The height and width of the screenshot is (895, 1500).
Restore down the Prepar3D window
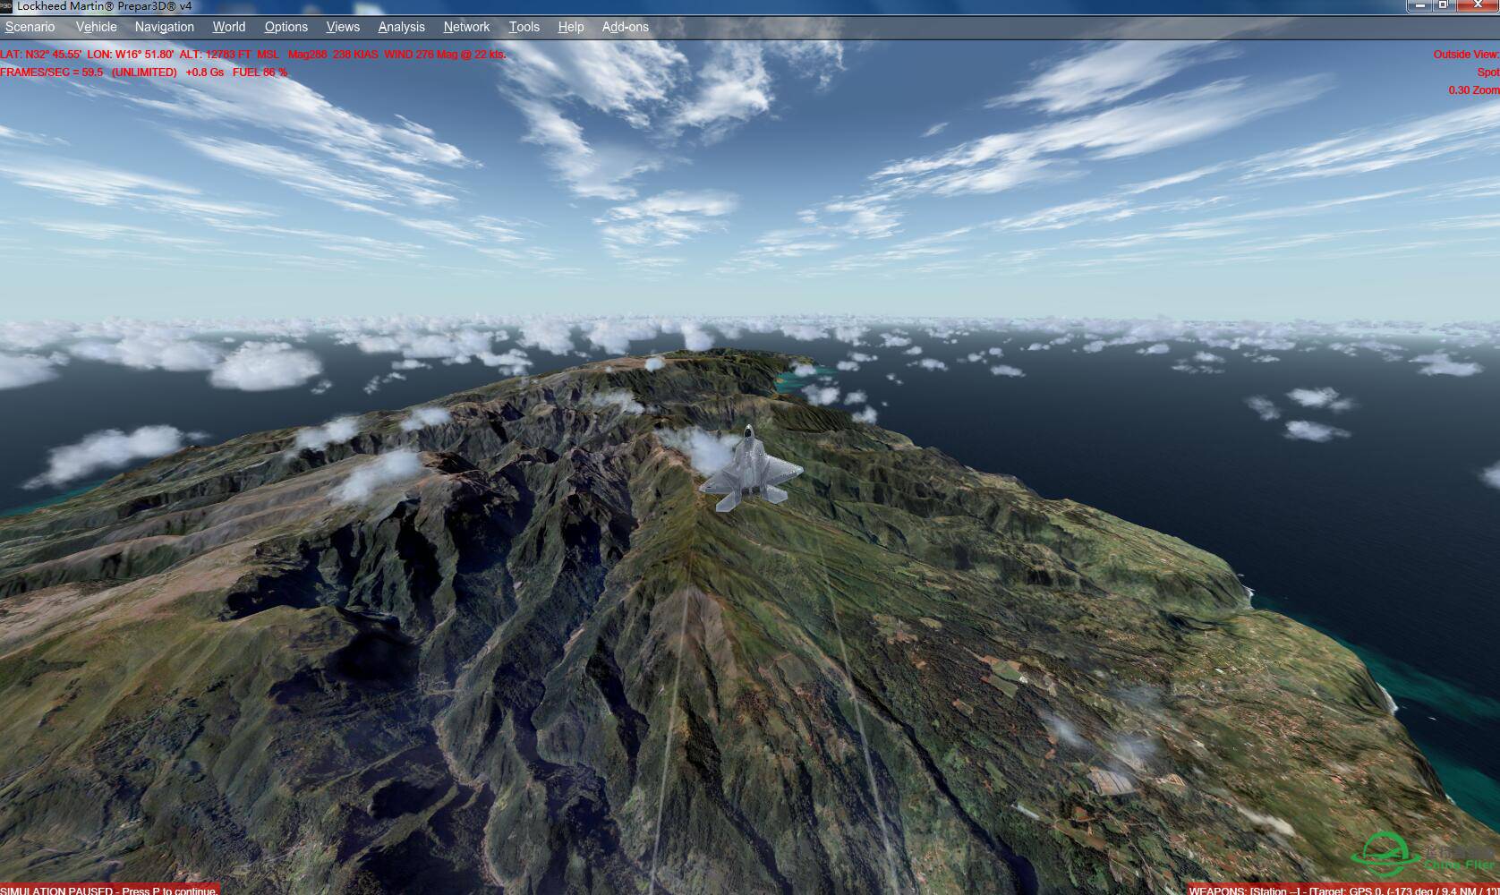click(1444, 5)
